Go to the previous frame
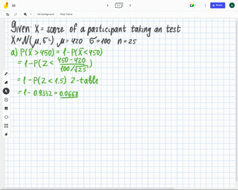This screenshot has width=238, height=190. [108, 5]
